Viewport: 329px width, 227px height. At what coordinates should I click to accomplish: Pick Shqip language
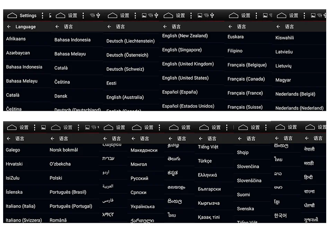tap(243, 152)
